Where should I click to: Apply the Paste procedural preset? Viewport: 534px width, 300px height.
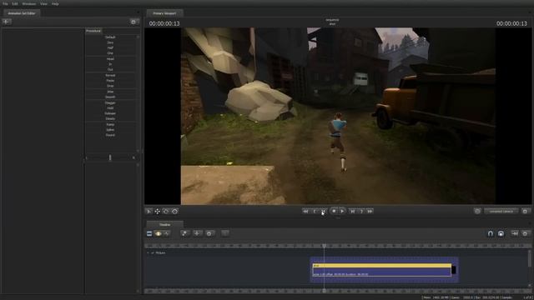[110, 81]
